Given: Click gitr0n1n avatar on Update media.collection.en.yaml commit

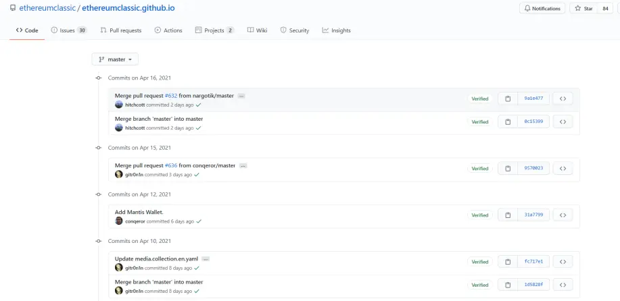Looking at the screenshot, I should 119,267.
